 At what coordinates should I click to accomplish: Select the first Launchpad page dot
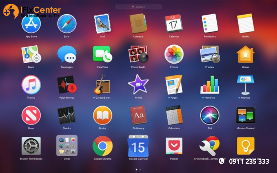click(x=136, y=170)
